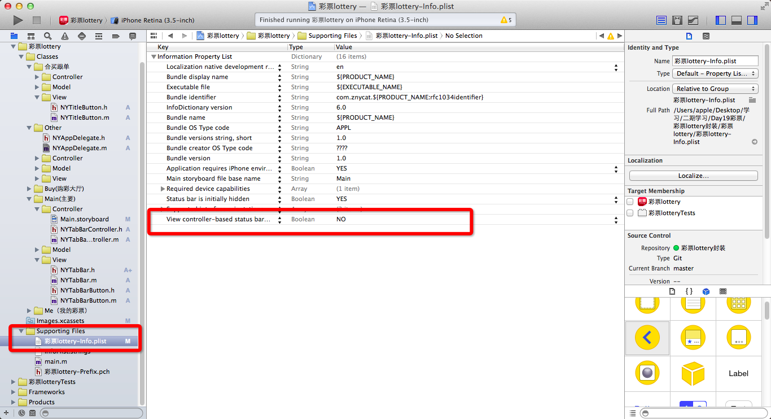Select the Tab Bar Item object
Viewport: 771px width, 419px height.
[693, 338]
